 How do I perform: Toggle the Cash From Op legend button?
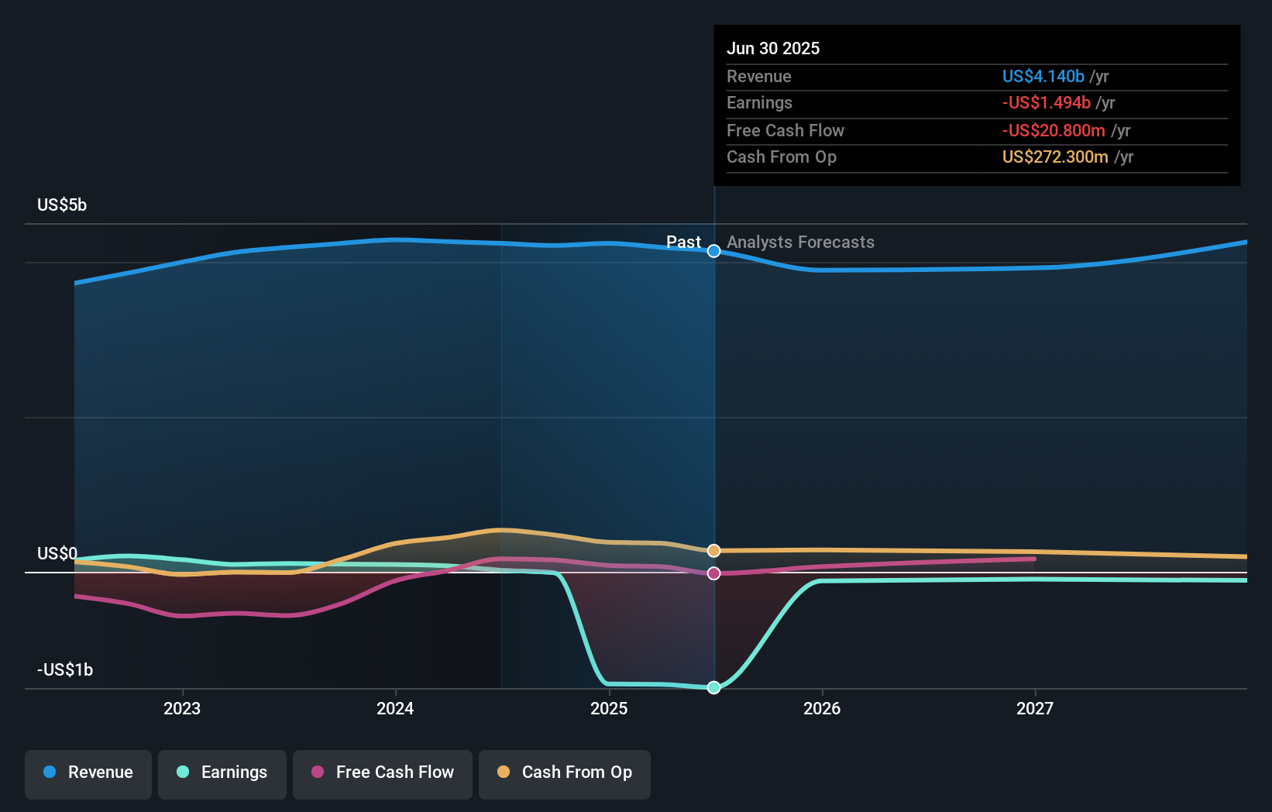click(x=565, y=774)
